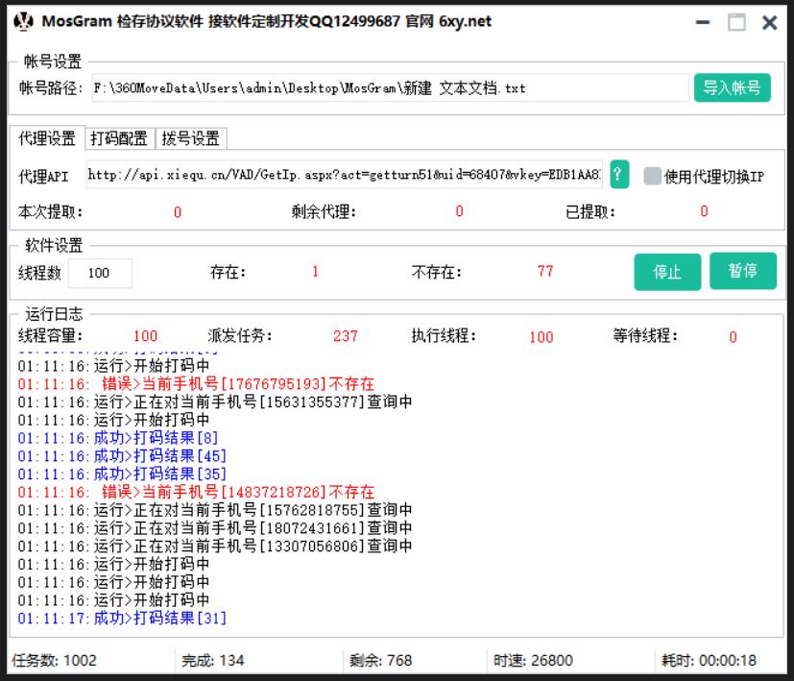Click the 存在 count value 1
The image size is (794, 681).
[315, 272]
